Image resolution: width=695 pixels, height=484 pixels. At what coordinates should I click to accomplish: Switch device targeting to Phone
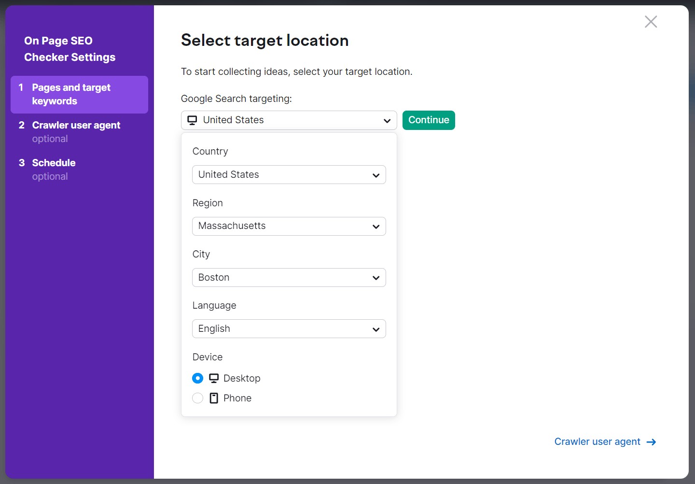pyautogui.click(x=197, y=398)
